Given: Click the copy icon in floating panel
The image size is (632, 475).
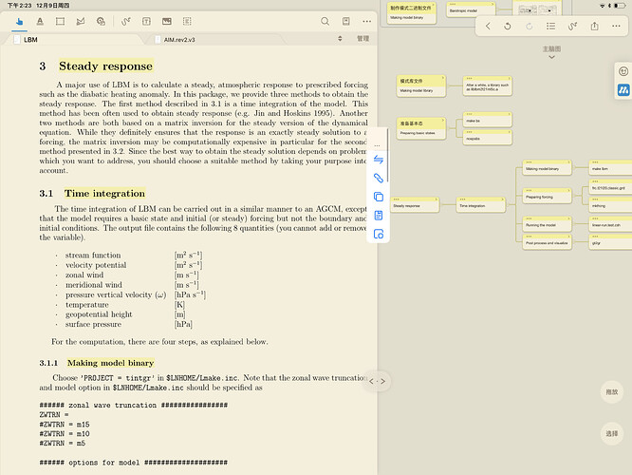Looking at the screenshot, I should tap(378, 197).
